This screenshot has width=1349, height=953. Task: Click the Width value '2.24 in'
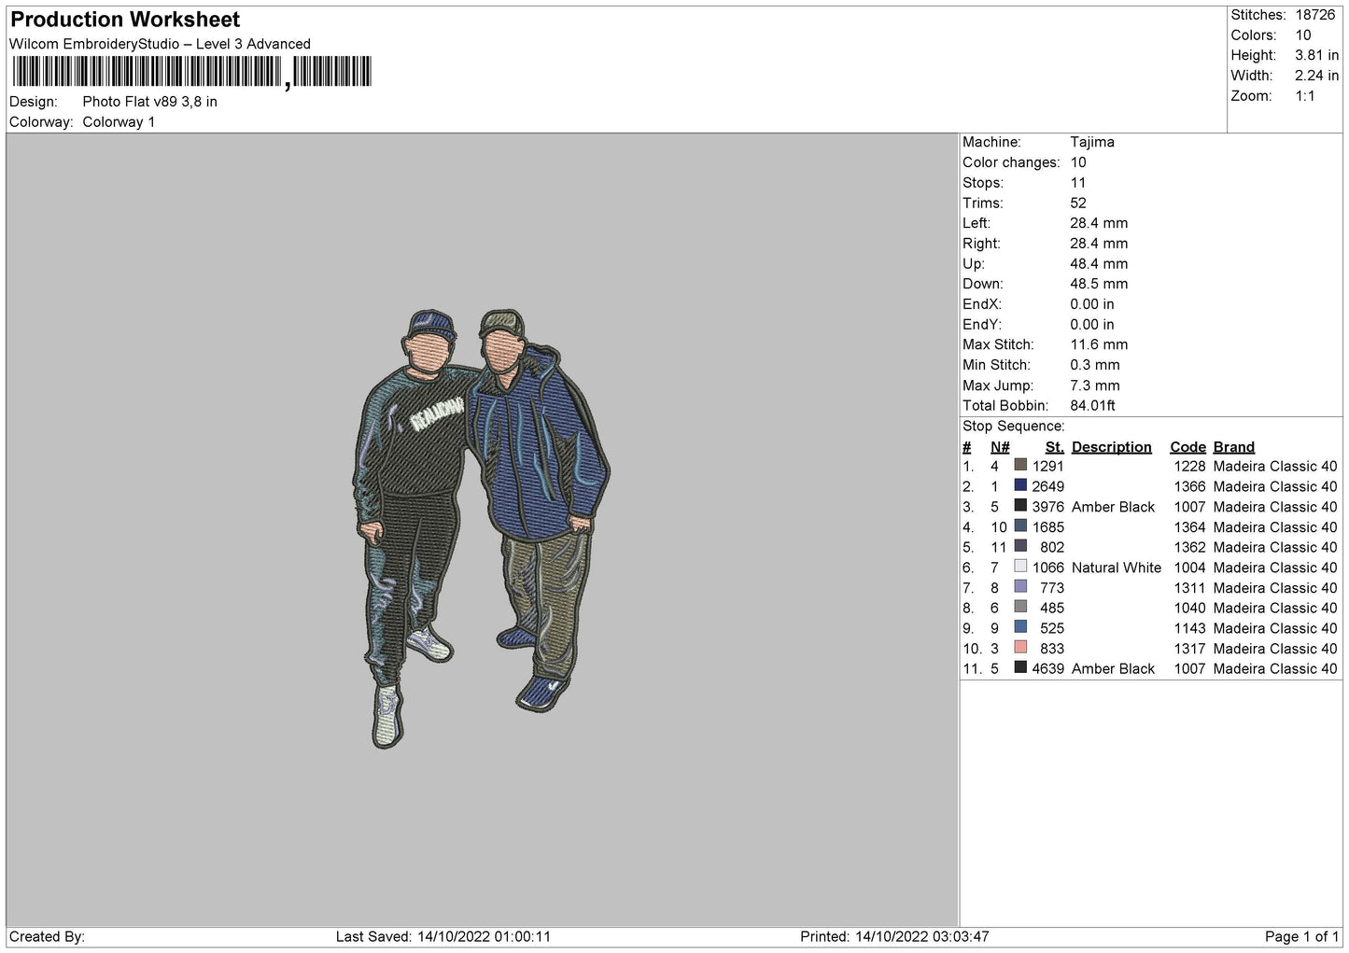pyautogui.click(x=1316, y=76)
